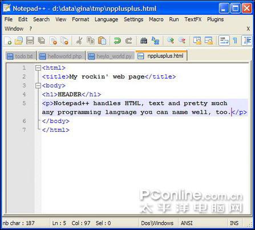Click the Synchronize horizontal scrolling icon
The image size is (255, 230).
click(x=209, y=41)
